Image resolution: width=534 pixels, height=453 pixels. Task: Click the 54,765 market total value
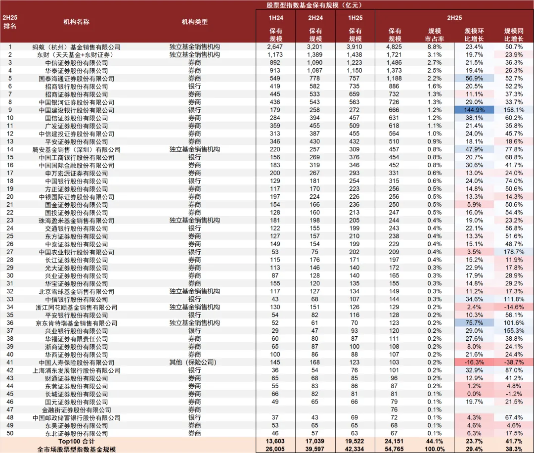394,449
